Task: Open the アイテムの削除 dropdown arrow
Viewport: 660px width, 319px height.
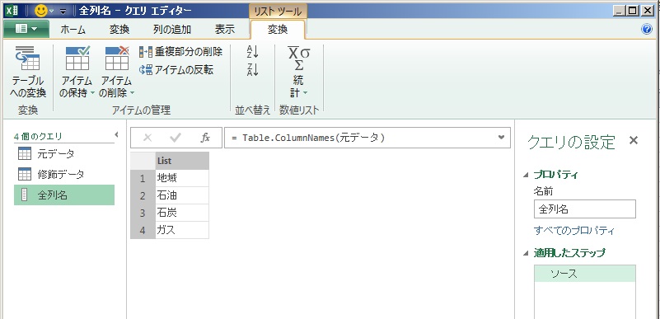Action: point(132,93)
